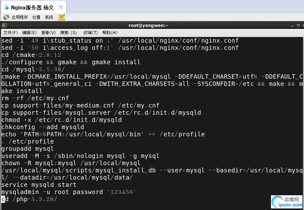304x210 pixels.
Task: Click the 'chmod +x /etc/rc.d/init.d/mysqld' line
Action: point(61,120)
